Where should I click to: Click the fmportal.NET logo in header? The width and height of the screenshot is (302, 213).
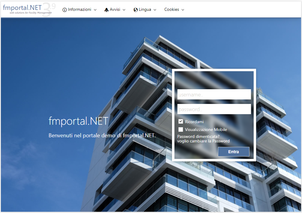(x=29, y=10)
